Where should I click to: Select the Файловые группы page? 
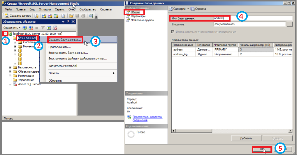[143, 20]
